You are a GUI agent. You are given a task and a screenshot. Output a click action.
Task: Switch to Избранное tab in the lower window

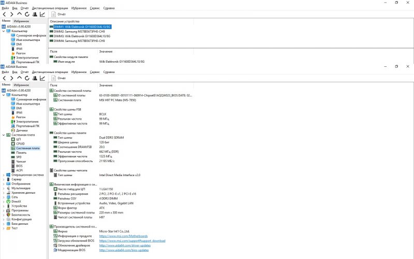tap(21, 84)
